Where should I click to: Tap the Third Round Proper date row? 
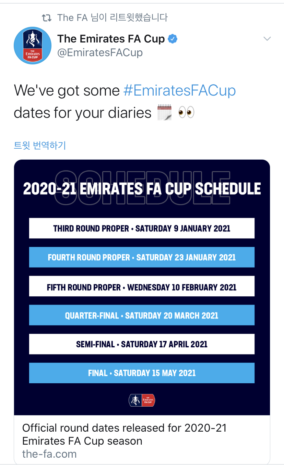142,228
